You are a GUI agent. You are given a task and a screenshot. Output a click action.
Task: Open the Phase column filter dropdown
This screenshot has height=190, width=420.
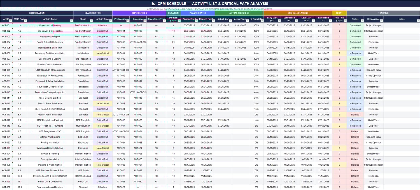[x=91, y=21]
